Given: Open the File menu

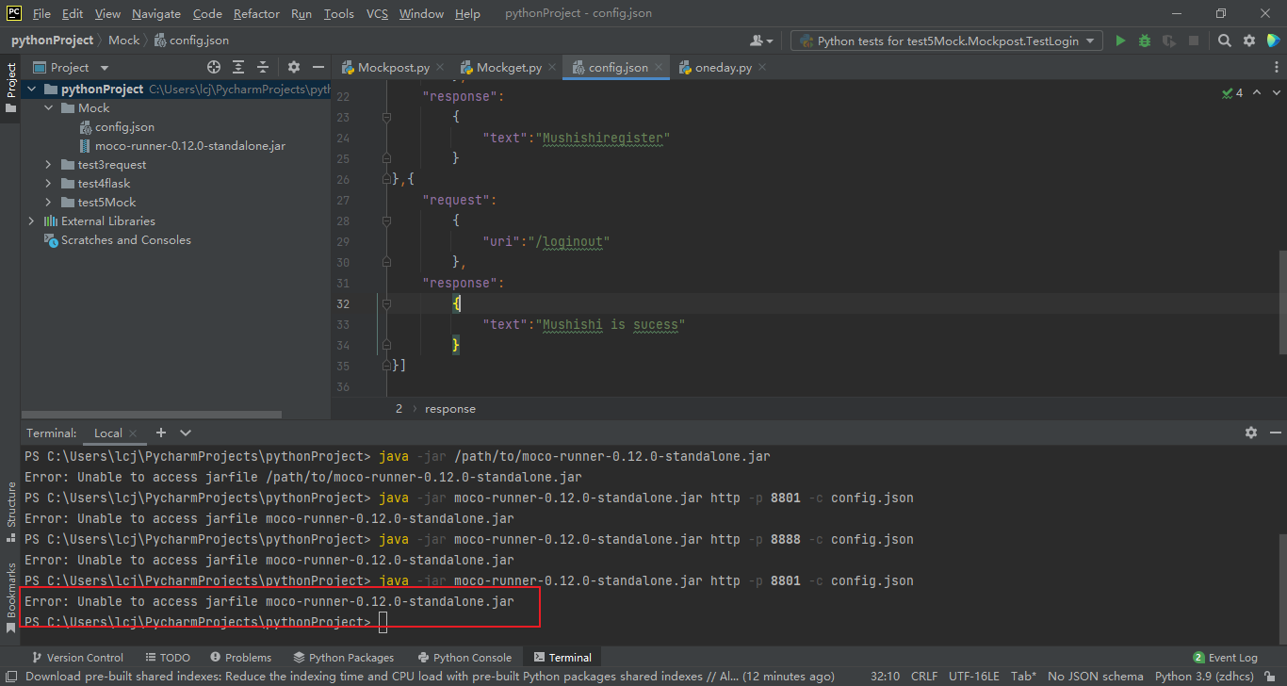Looking at the screenshot, I should 41,13.
